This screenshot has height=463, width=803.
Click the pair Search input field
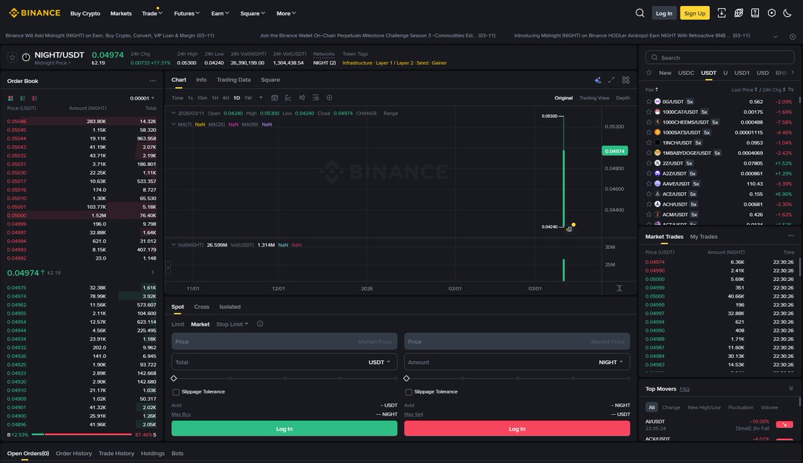[x=720, y=58]
